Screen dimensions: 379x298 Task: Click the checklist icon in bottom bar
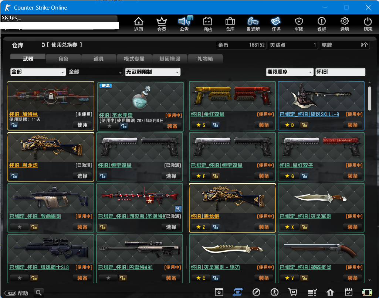point(312,292)
